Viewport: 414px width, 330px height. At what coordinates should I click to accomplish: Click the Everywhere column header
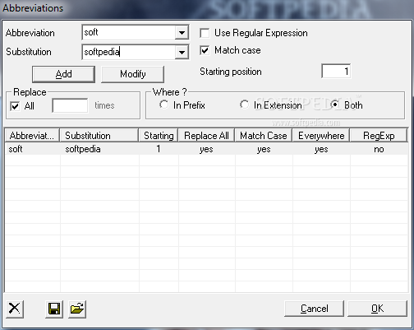click(321, 136)
